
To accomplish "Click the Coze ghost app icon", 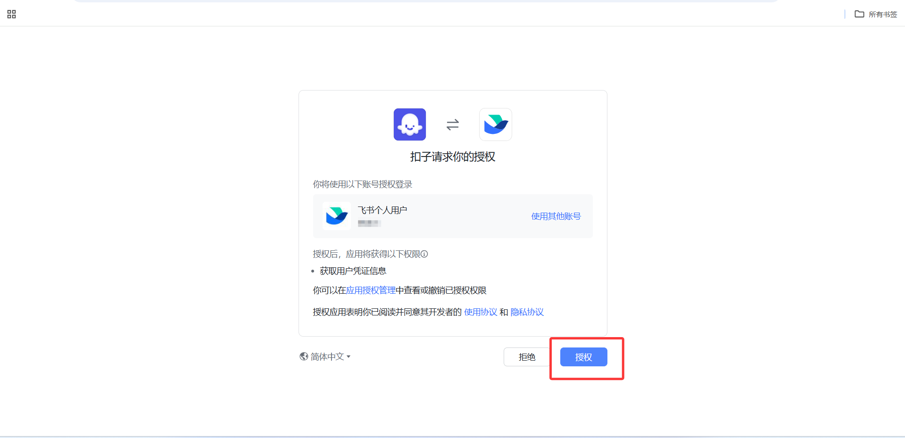I will click(410, 124).
